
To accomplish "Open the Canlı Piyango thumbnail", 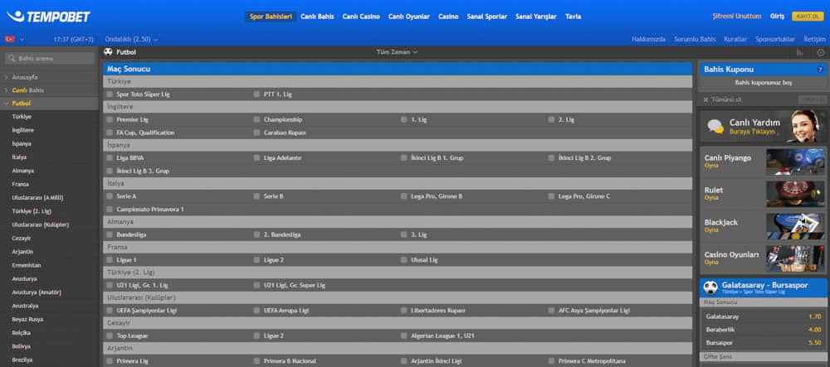I will pos(795,162).
